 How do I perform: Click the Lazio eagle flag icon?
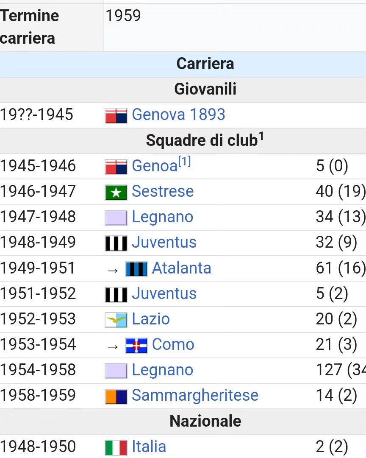pyautogui.click(x=116, y=320)
